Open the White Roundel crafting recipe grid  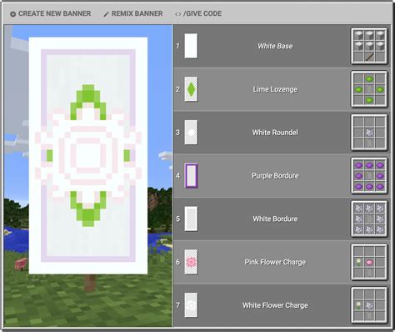[x=369, y=133]
